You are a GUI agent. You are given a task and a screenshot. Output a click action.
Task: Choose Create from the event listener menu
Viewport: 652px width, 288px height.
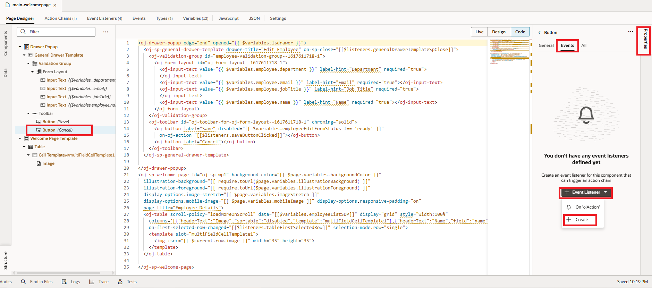(581, 220)
